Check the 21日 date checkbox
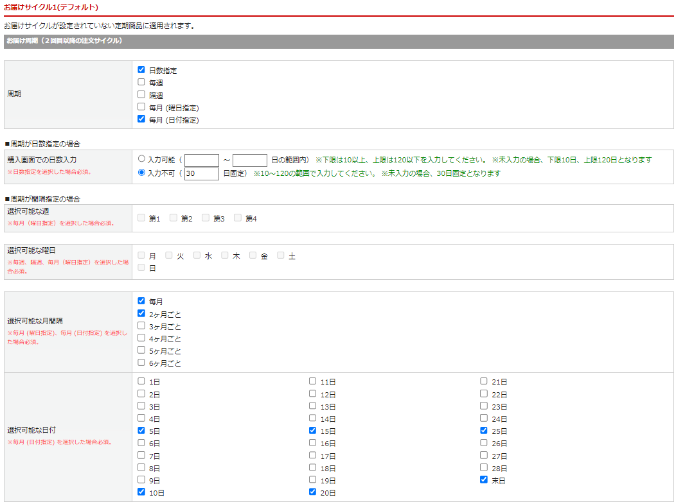676x502 pixels. point(484,381)
